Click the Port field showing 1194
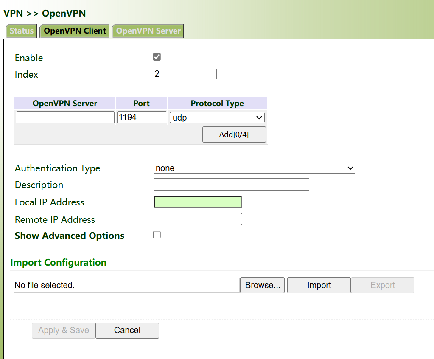Viewport: 434px width, 359px height. (142, 118)
